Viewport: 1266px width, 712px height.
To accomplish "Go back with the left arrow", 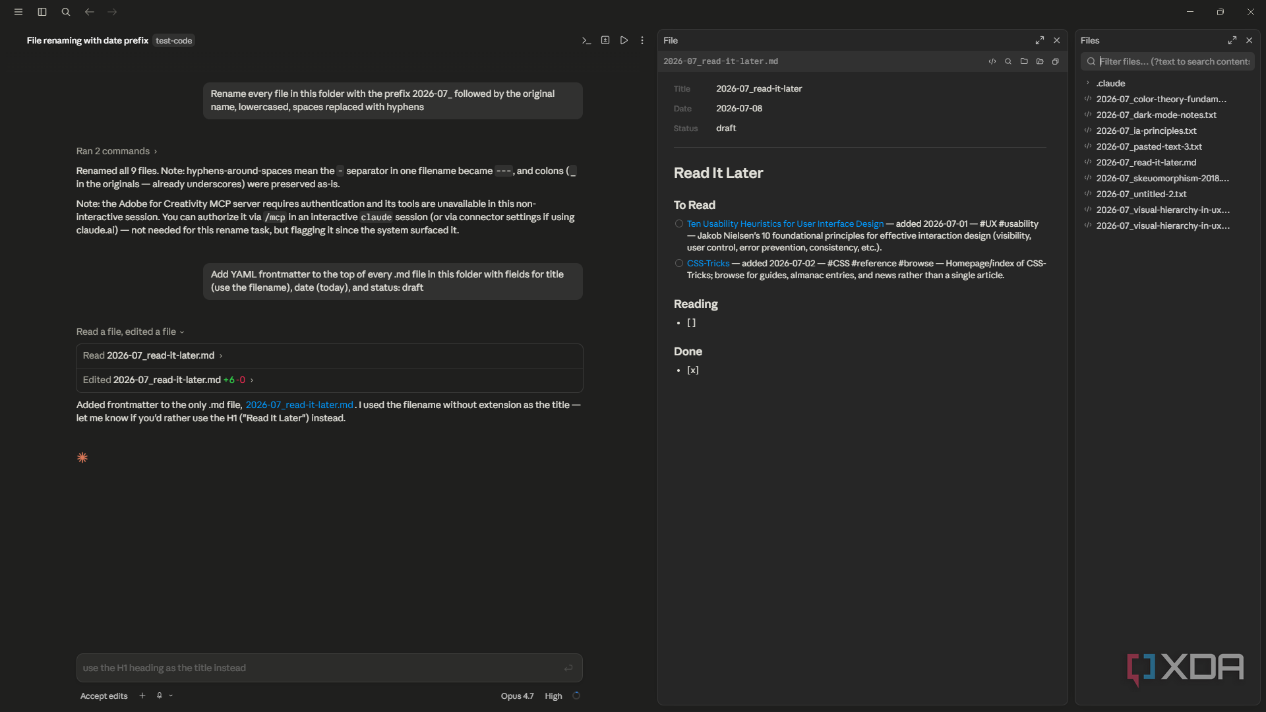I will tap(90, 12).
